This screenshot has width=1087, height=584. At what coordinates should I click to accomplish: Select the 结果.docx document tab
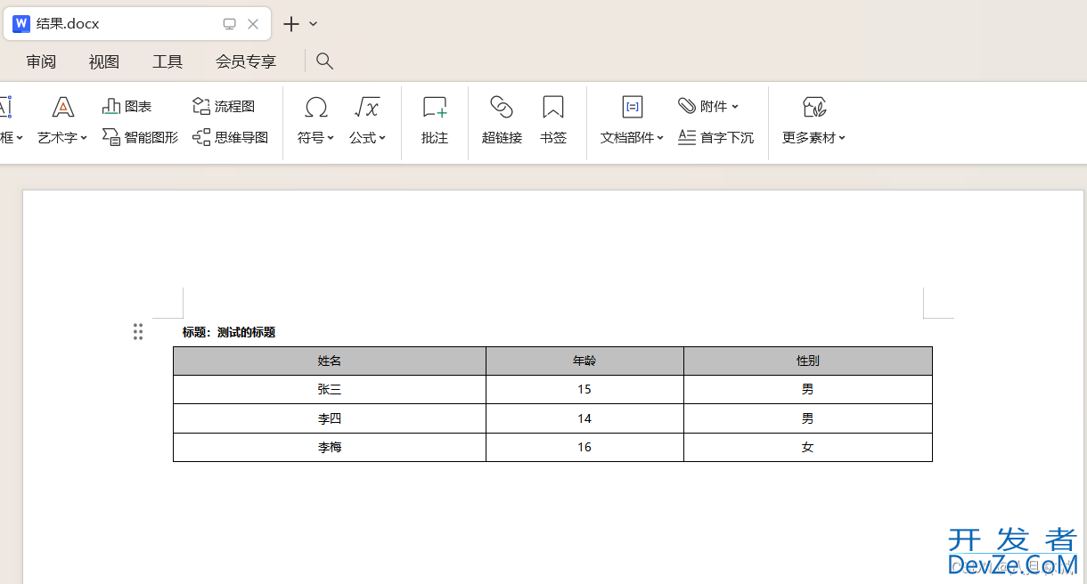pyautogui.click(x=137, y=24)
